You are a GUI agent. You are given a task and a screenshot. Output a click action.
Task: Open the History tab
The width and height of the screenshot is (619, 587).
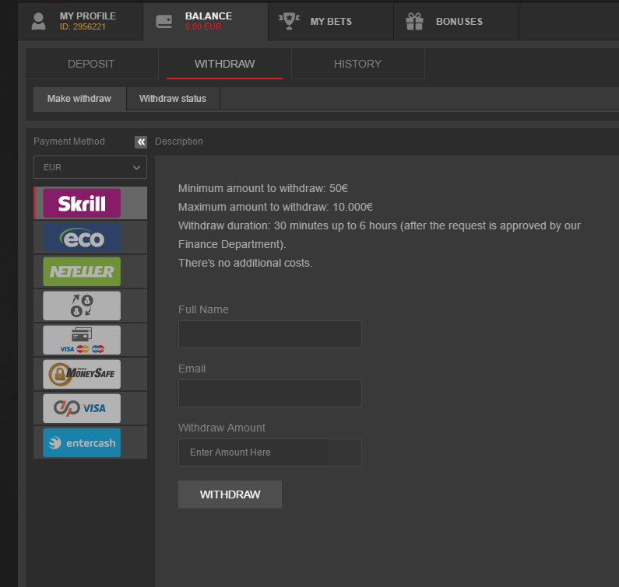pyautogui.click(x=357, y=64)
